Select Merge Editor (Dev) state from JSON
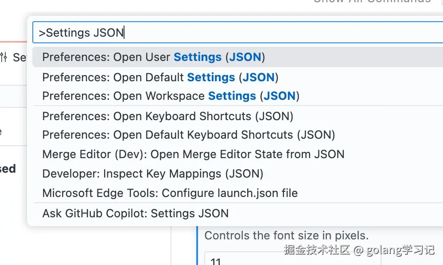Screen dimensions: 443x265 193,154
